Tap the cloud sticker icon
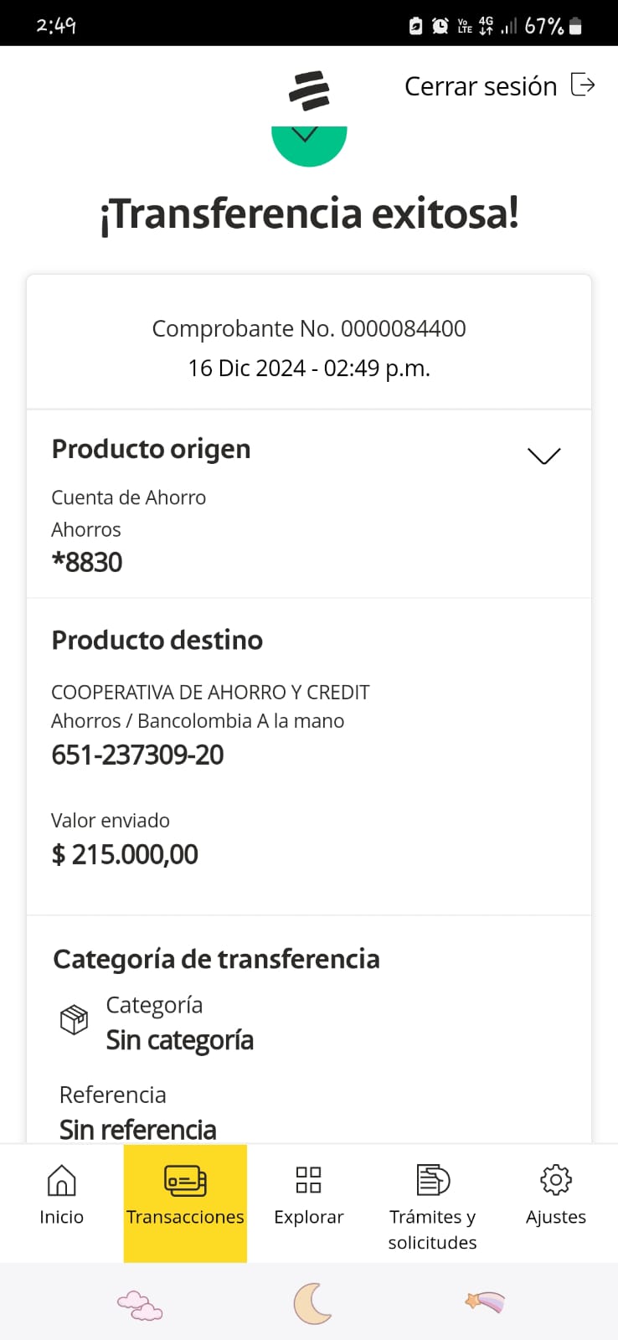This screenshot has height=1340, width=618. [x=140, y=1305]
